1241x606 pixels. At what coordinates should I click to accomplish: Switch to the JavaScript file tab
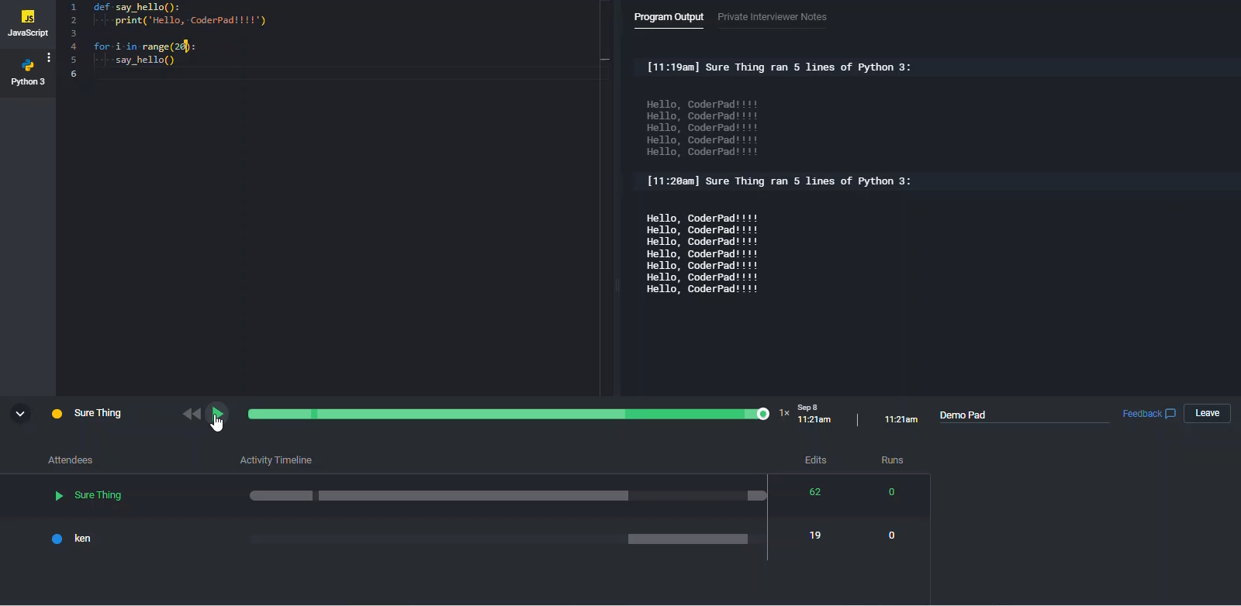28,24
